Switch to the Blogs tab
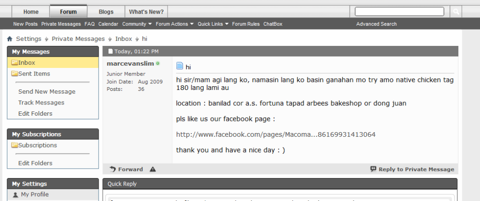This screenshot has width=480, height=201. click(106, 12)
